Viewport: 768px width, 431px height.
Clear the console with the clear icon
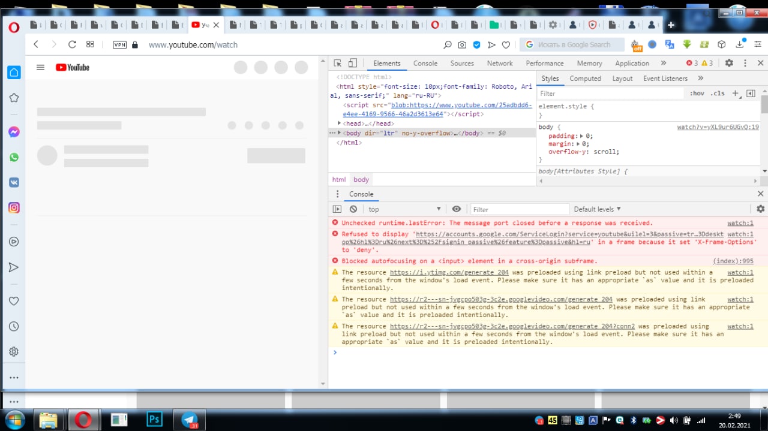(353, 209)
